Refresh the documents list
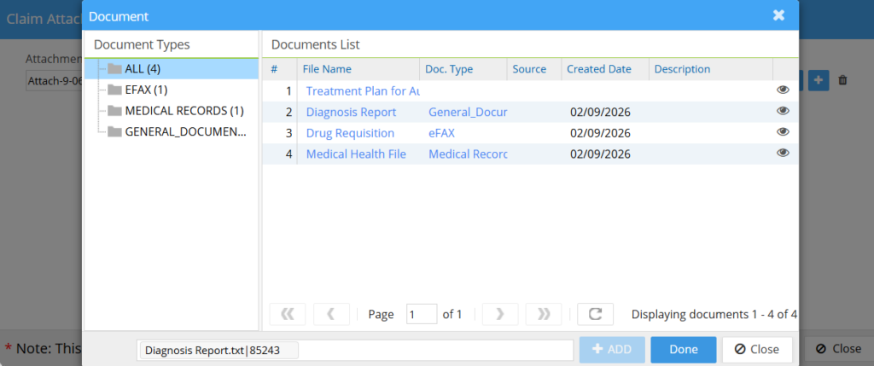Image resolution: width=874 pixels, height=366 pixels. pyautogui.click(x=595, y=314)
